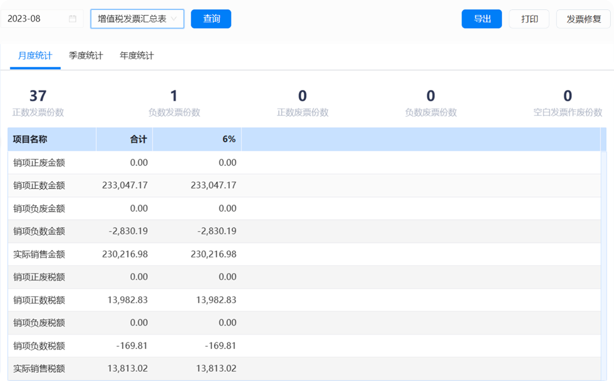Click the calendar icon in the date field
This screenshot has height=381, width=614.
73,19
